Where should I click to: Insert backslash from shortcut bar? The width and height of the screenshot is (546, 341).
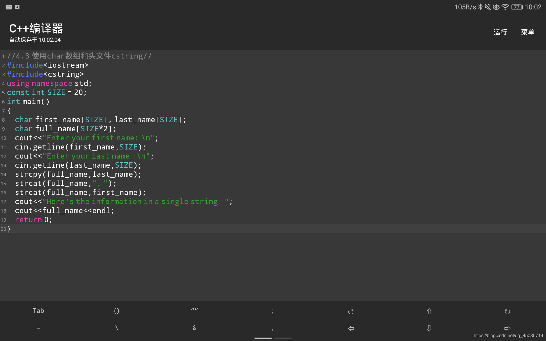pos(117,328)
